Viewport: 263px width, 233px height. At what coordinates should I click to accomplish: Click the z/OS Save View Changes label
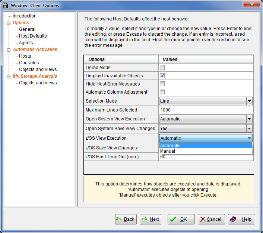tap(111, 148)
